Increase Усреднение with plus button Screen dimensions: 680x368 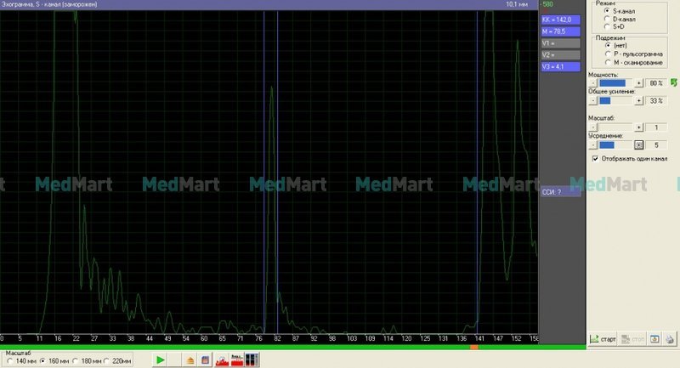(638, 144)
